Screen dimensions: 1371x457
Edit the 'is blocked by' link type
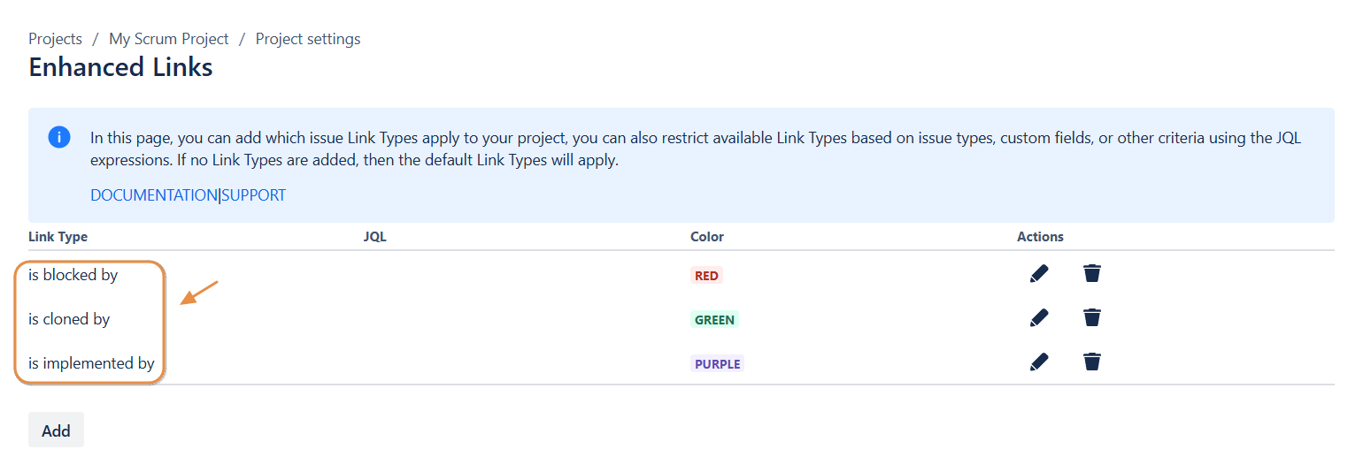1039,274
